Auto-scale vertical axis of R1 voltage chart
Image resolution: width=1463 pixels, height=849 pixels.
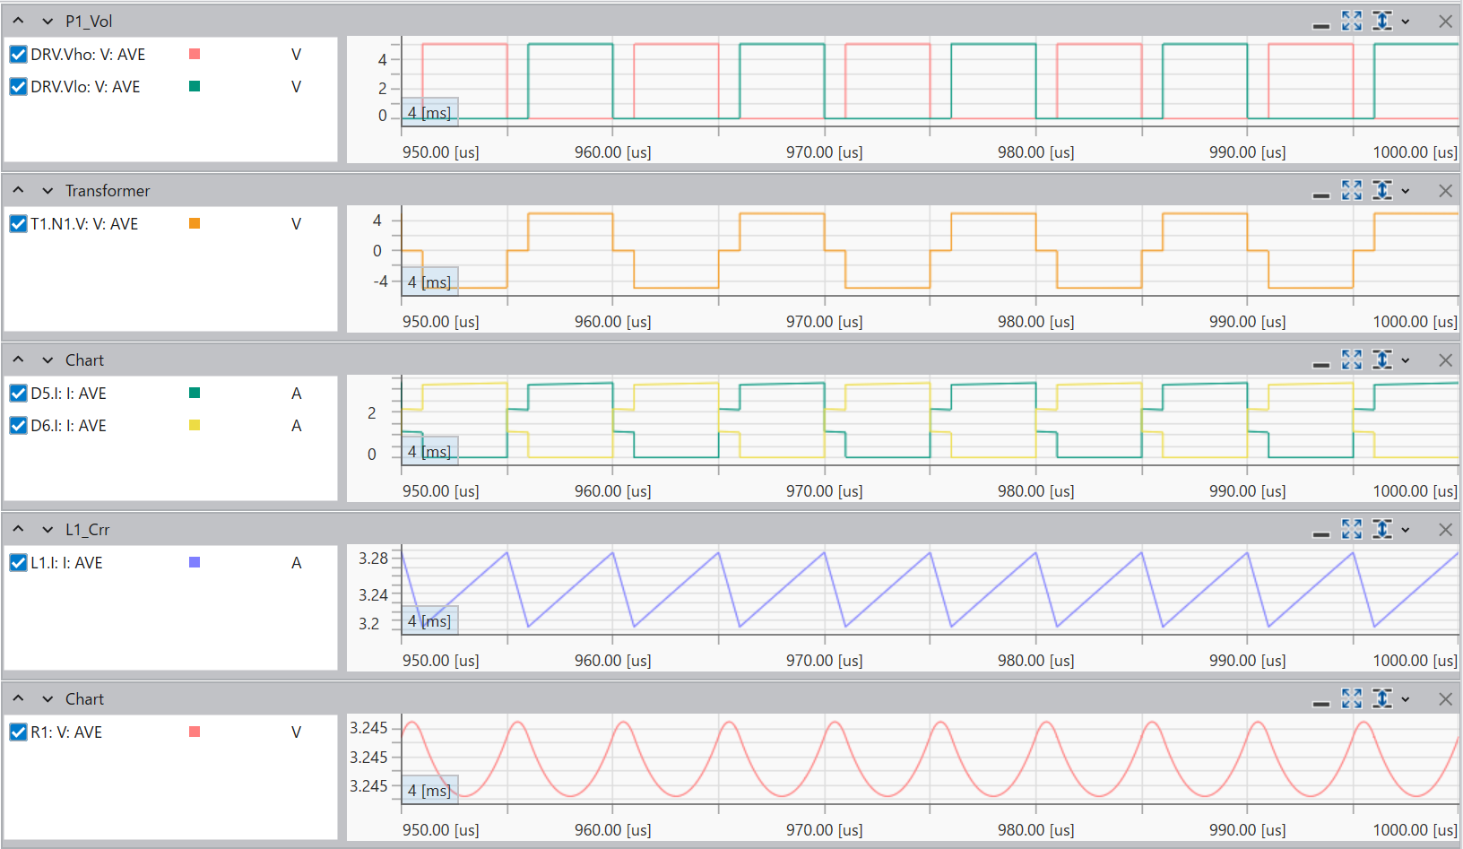point(1382,698)
